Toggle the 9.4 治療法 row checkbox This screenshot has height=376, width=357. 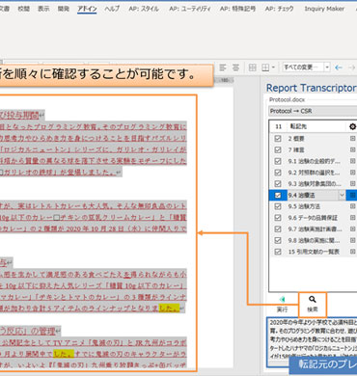coord(278,195)
